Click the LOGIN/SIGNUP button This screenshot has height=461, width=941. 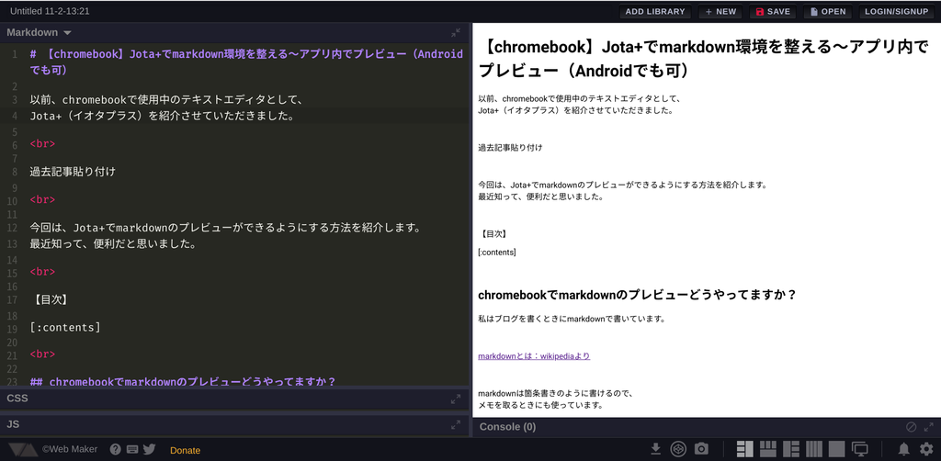click(897, 11)
